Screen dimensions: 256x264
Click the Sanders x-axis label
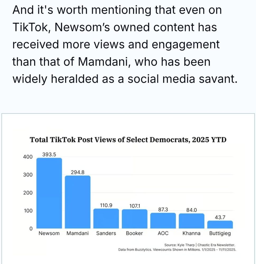tap(106, 233)
